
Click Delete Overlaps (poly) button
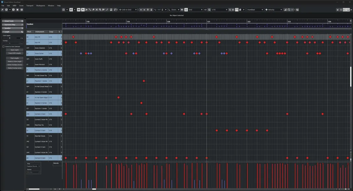[14, 68]
